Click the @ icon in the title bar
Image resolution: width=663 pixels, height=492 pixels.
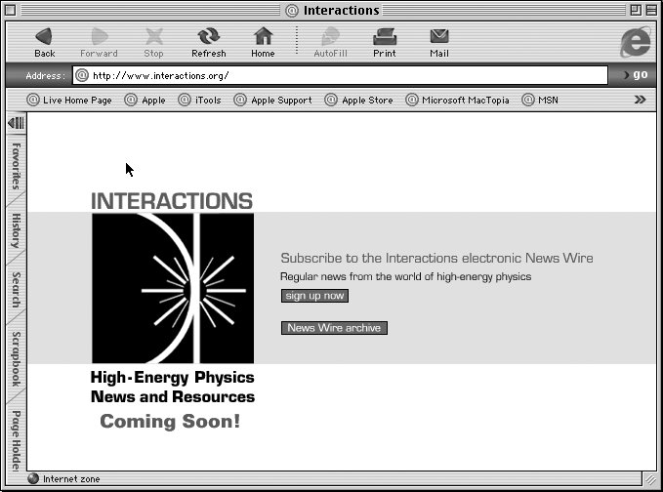(x=292, y=11)
